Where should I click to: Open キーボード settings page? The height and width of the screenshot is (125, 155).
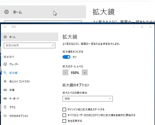pyautogui.click(x=14, y=99)
